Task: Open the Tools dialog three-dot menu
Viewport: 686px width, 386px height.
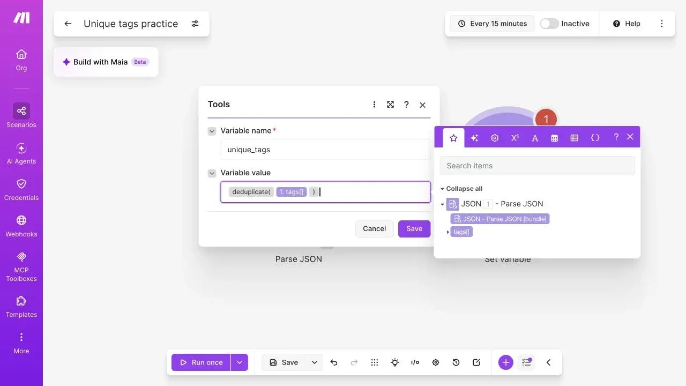Action: click(374, 105)
